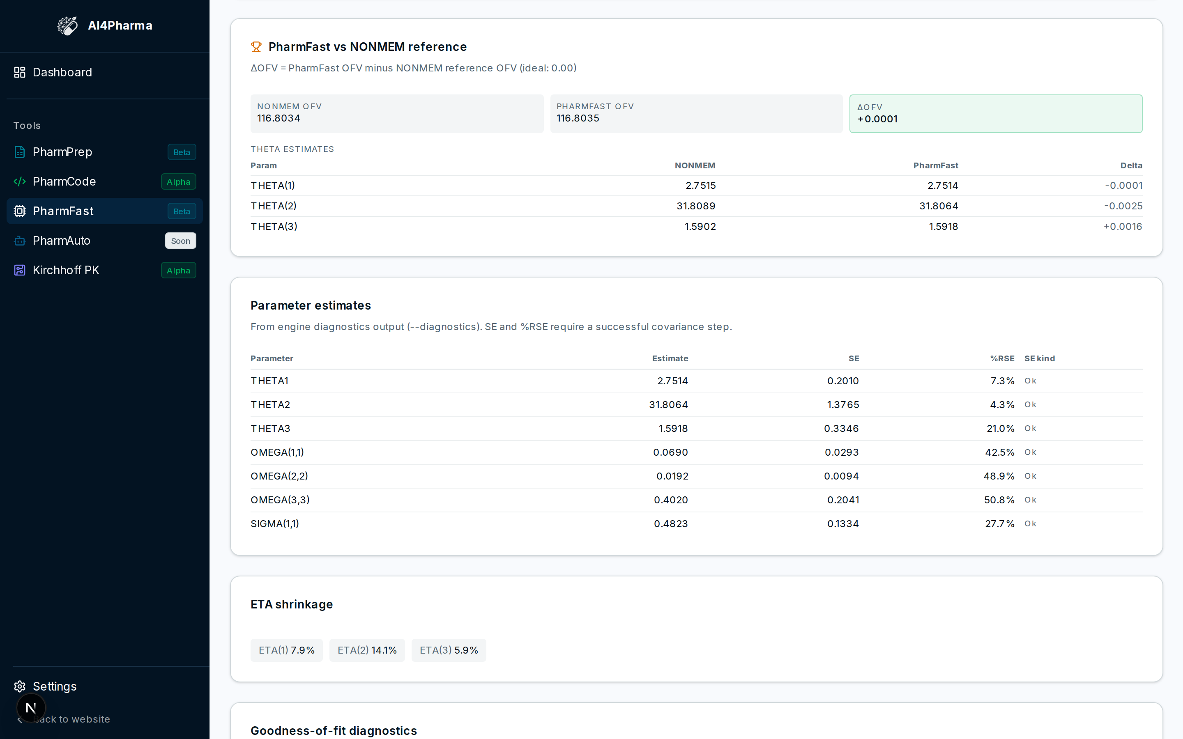Click the Alpha badge next to Kirchhoff PK
This screenshot has height=739, width=1183.
click(x=178, y=270)
